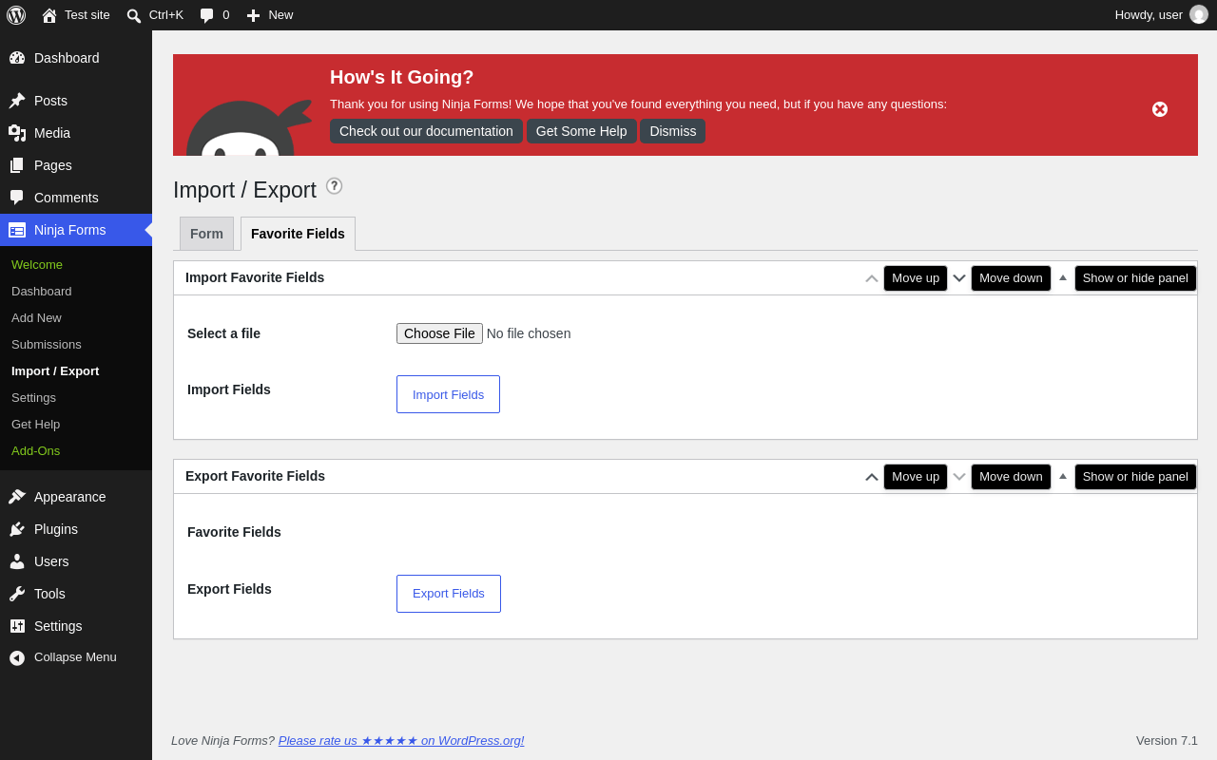1217x760 pixels.
Task: Click the comments bubble icon in admin bar
Action: coord(207,15)
